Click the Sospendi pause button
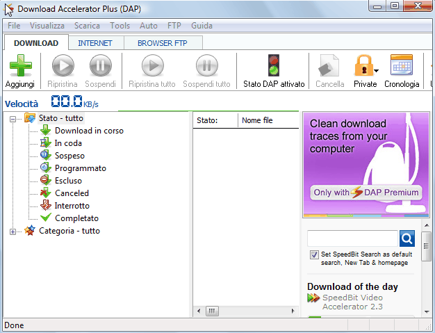 coord(101,65)
